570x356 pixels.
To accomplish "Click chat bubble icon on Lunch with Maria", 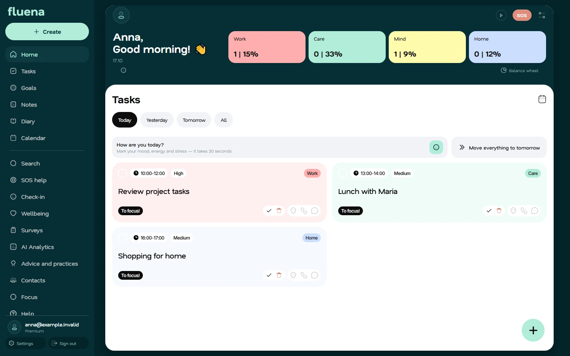I will click(535, 211).
